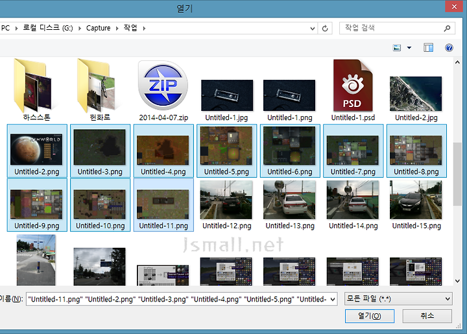This screenshot has width=467, height=334.
Task: Click the scrollbar down arrow
Action: point(457,281)
